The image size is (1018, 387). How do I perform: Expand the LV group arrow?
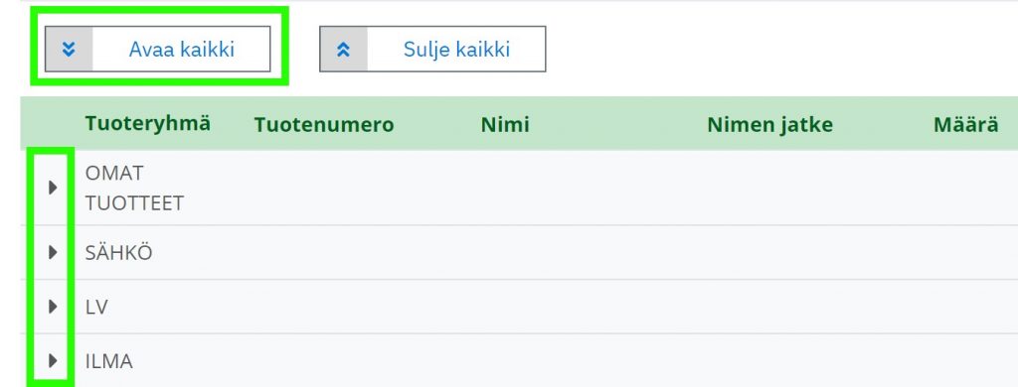(x=54, y=307)
